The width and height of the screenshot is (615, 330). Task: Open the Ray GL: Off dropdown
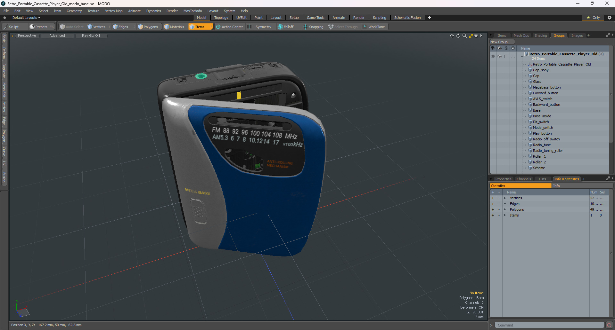pyautogui.click(x=91, y=35)
